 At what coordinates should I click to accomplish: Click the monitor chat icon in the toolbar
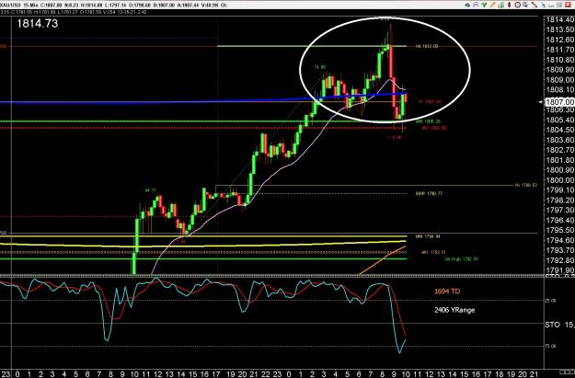click(526, 5)
